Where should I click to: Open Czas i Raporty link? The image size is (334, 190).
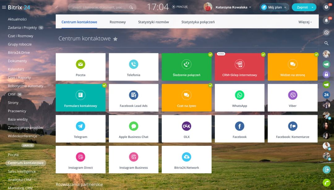click(19, 78)
